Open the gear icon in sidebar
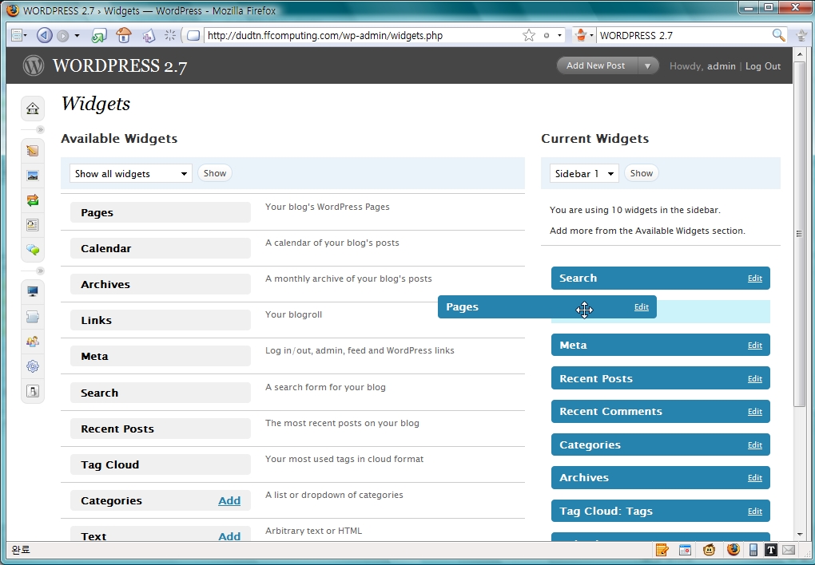Image resolution: width=815 pixels, height=565 pixels. [x=33, y=366]
